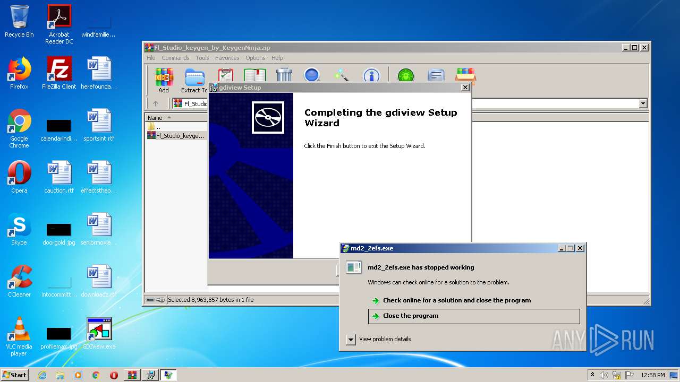This screenshot has height=382, width=680.
Task: Select doorgold.jpg desktop file
Action: point(59,234)
